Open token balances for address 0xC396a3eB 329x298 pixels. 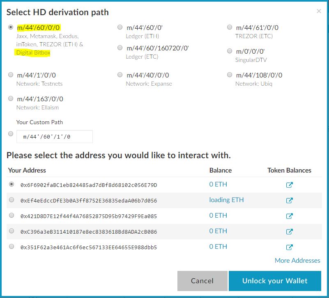tap(289, 232)
